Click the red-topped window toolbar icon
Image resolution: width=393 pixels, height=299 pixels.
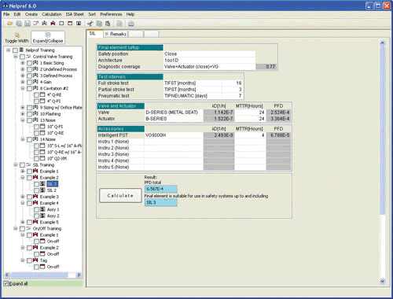[70, 24]
